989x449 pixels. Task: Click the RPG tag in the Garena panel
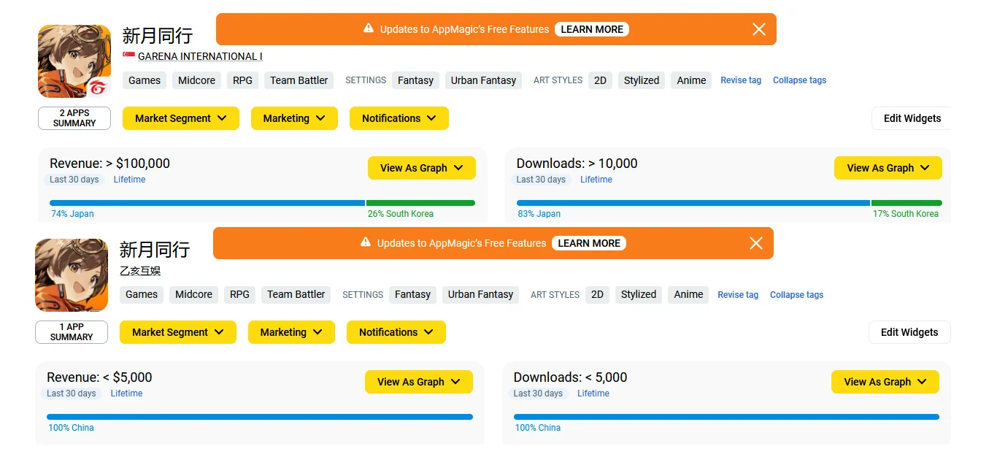pos(242,80)
